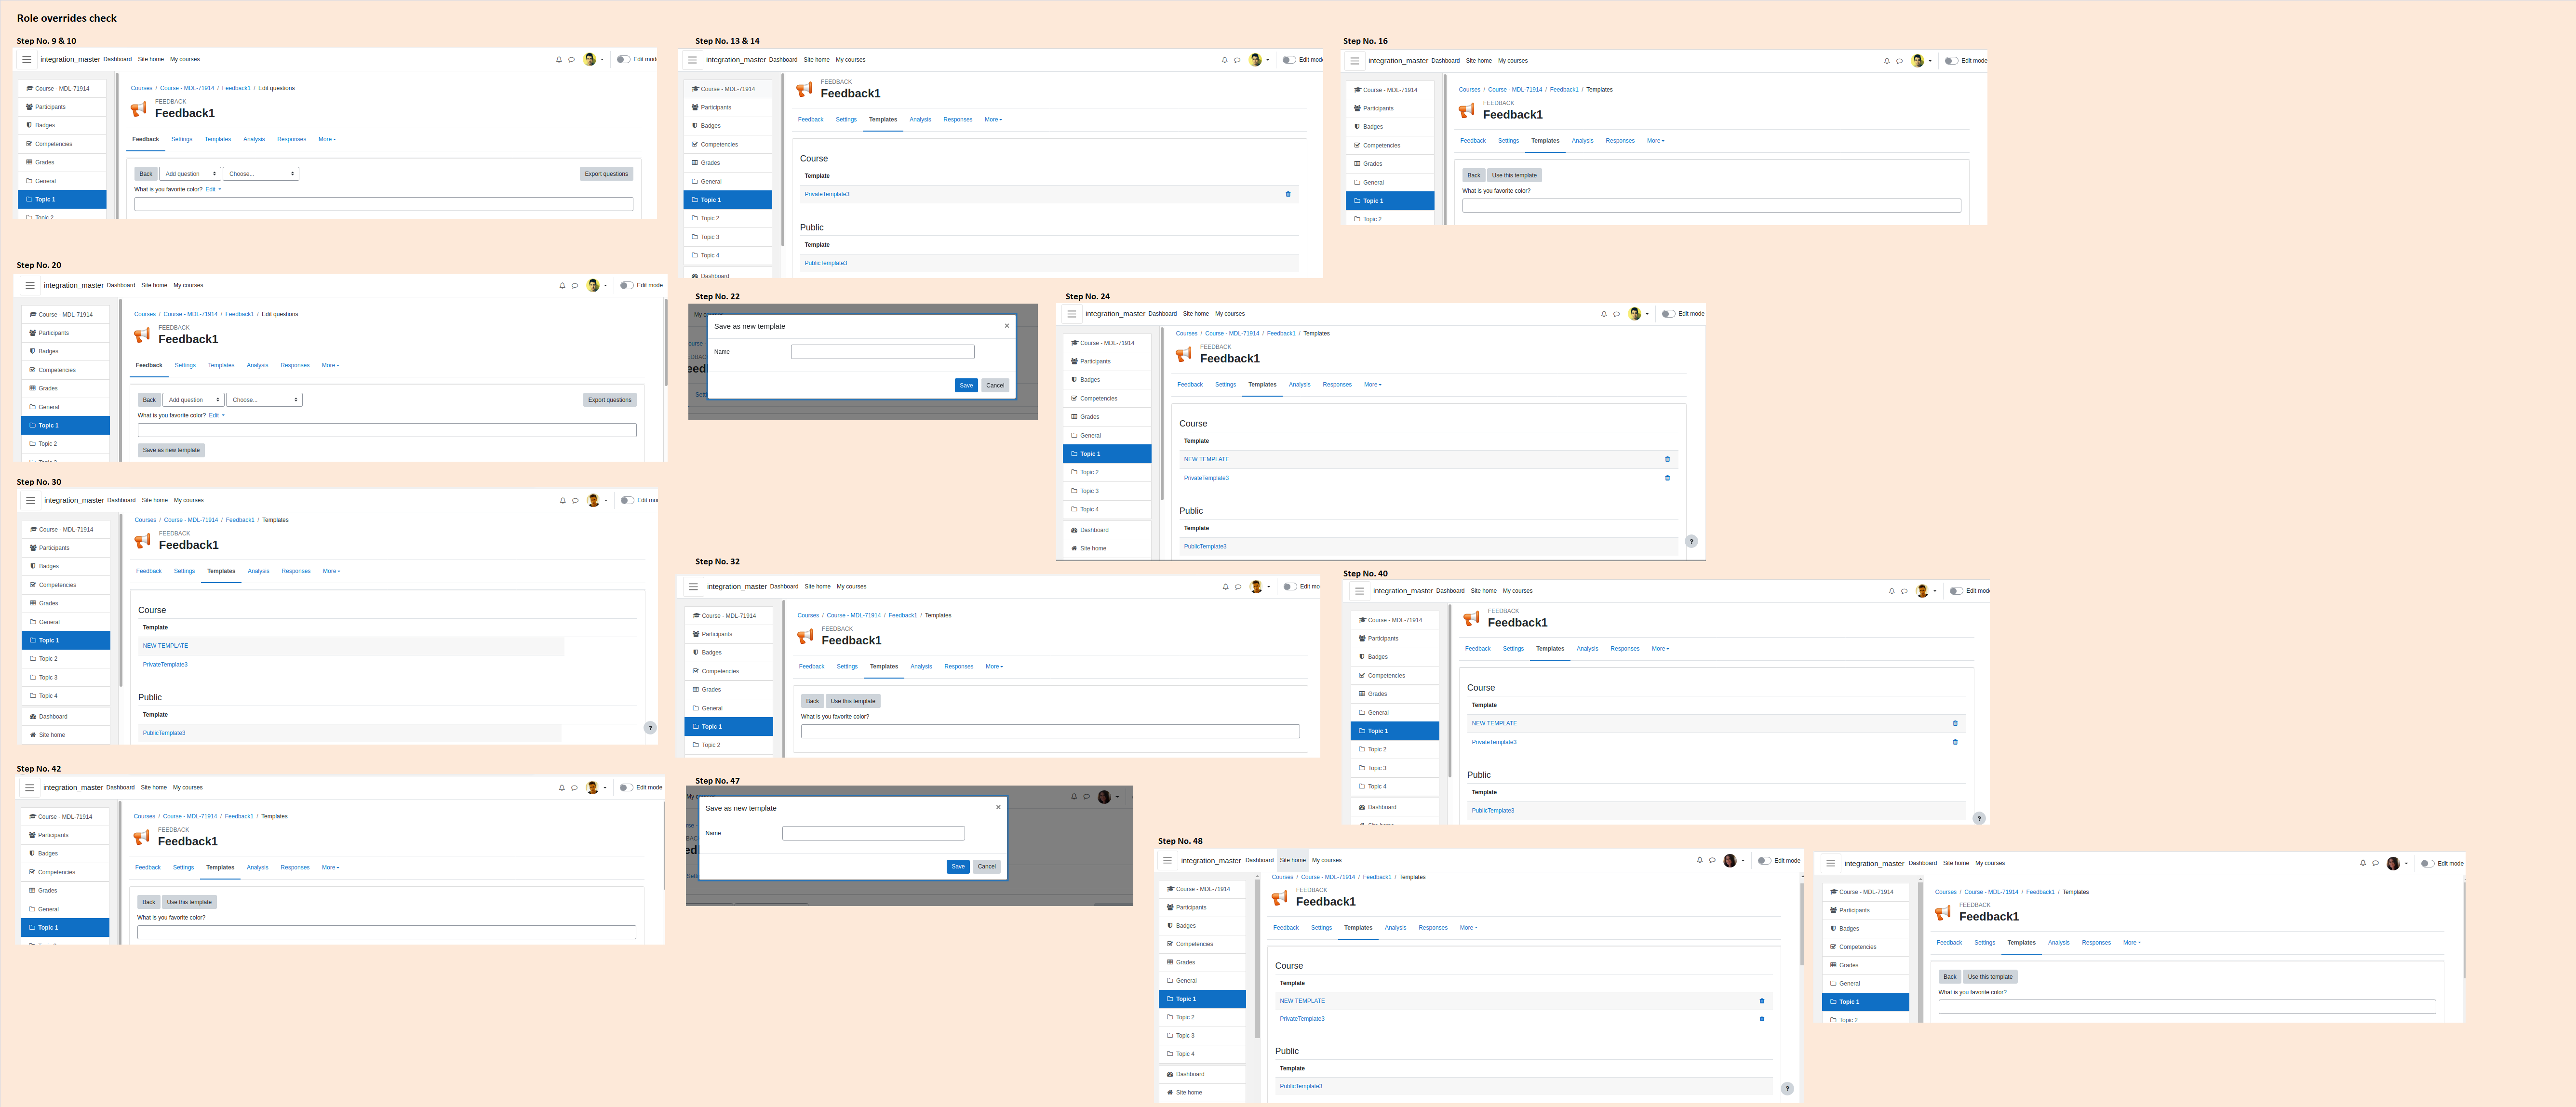
Task: Click PrivateTemplate3 trash icon in Step 13 & 14
Action: coord(1288,194)
